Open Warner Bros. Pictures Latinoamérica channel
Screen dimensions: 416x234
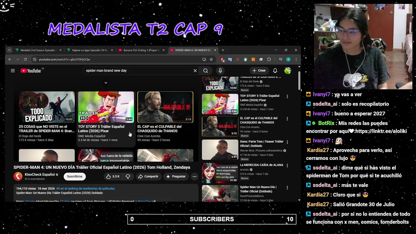click(261, 151)
